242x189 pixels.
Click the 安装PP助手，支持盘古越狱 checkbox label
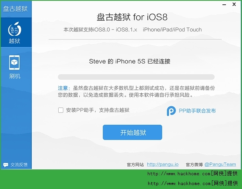click(97, 110)
